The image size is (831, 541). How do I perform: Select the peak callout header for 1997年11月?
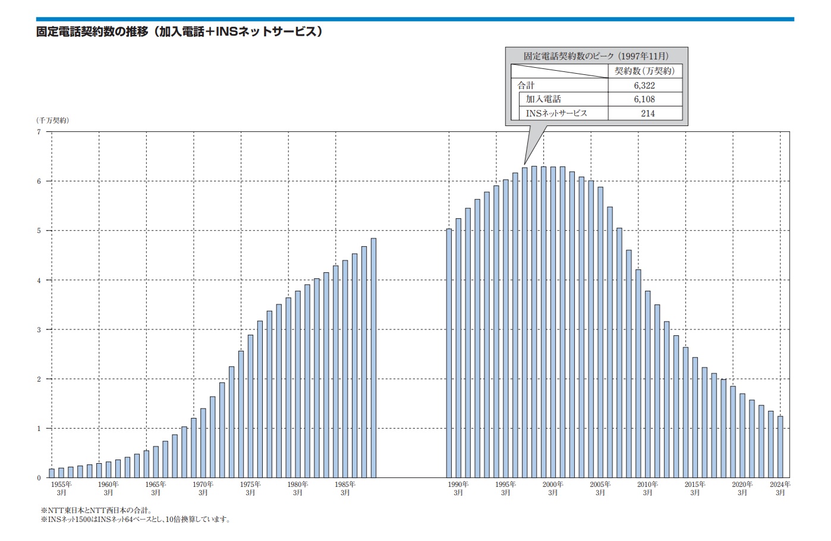click(x=596, y=56)
